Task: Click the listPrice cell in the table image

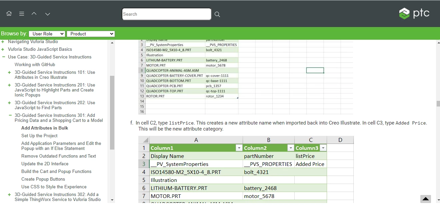Action: click(x=310, y=156)
